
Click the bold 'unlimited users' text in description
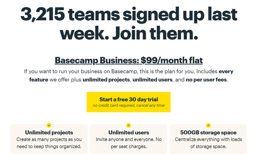(x=152, y=80)
